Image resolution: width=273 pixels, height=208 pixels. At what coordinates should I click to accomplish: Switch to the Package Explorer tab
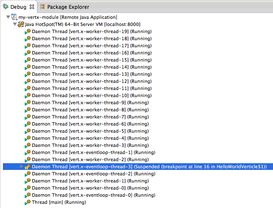pos(68,7)
